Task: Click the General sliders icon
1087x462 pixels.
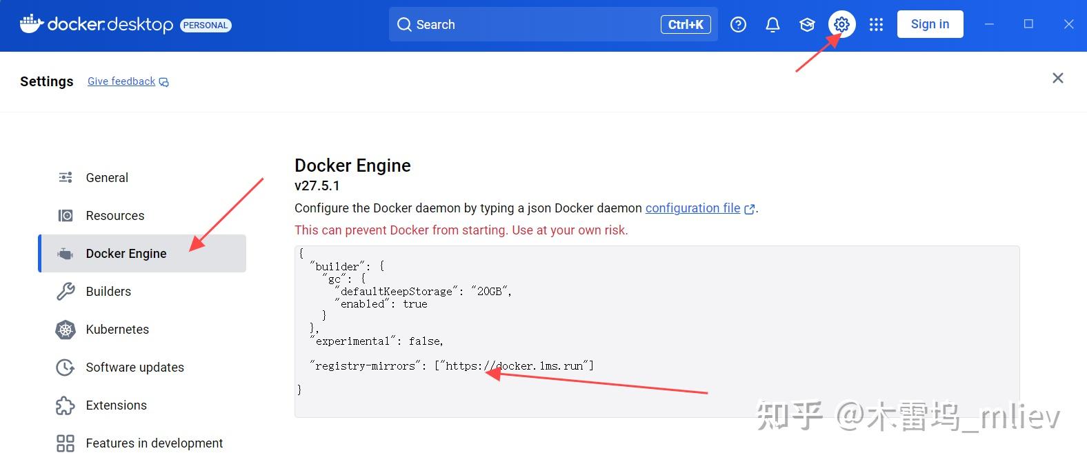Action: click(x=66, y=178)
